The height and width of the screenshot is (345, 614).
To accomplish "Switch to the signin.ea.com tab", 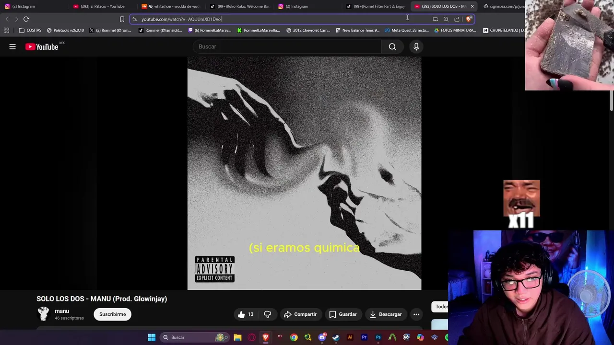I will [x=504, y=6].
